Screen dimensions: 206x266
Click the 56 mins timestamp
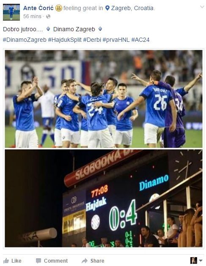click(32, 16)
